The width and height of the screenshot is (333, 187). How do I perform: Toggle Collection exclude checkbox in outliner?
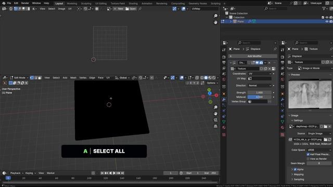323,17
